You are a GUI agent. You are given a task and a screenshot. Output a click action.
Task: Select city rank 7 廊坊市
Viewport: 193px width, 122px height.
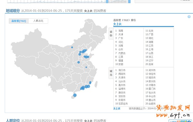[120, 92]
